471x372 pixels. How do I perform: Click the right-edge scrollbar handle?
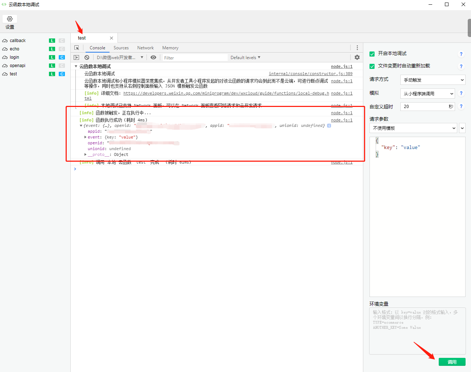(x=469, y=28)
